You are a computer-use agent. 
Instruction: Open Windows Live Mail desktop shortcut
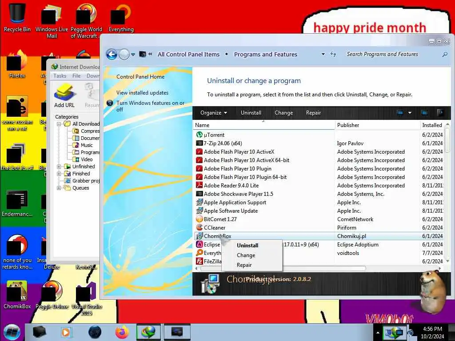52,21
